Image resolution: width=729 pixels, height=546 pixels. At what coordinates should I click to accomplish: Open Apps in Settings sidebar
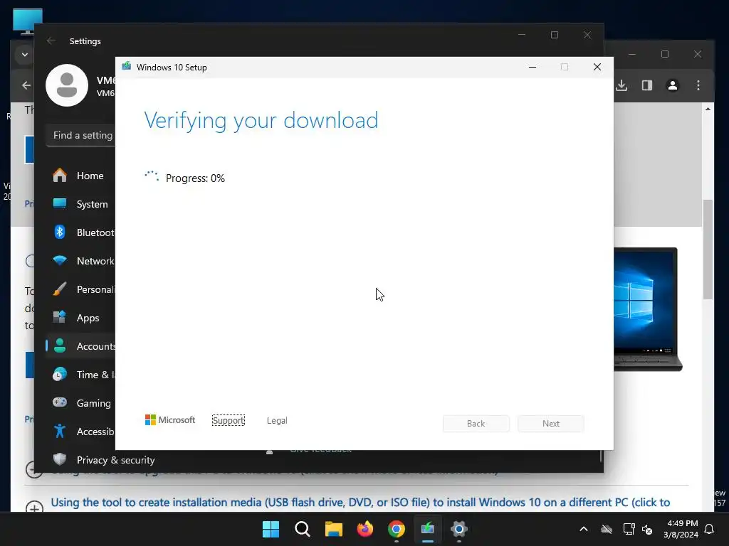(81, 318)
